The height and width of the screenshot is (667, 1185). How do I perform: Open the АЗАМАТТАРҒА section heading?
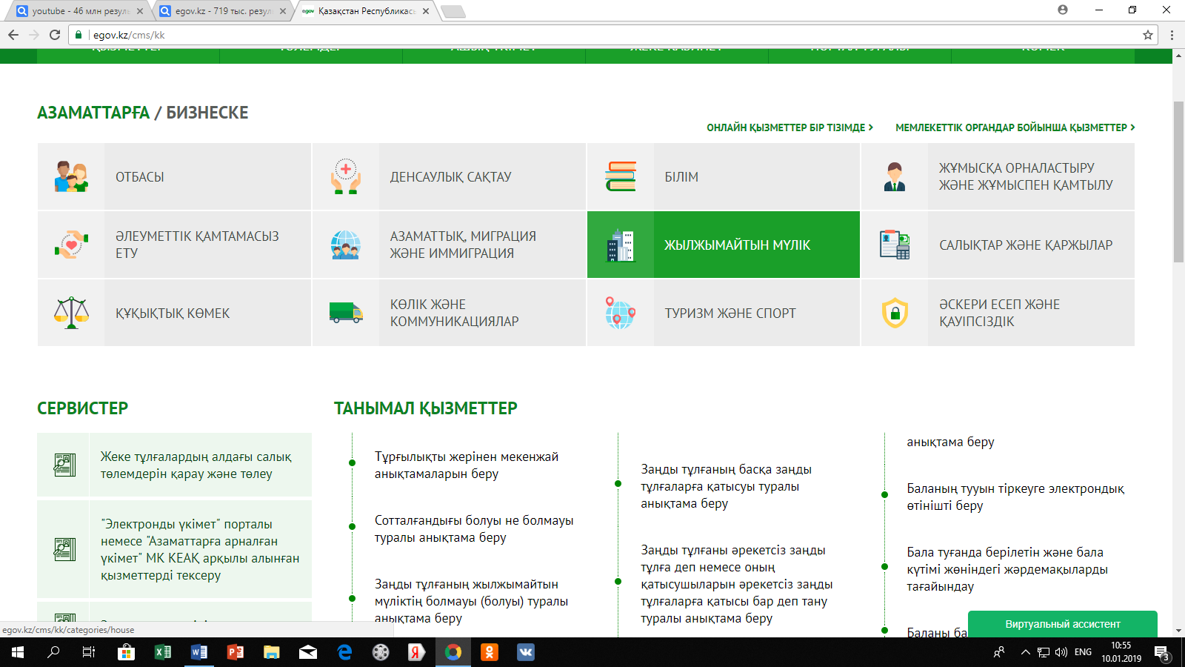93,113
